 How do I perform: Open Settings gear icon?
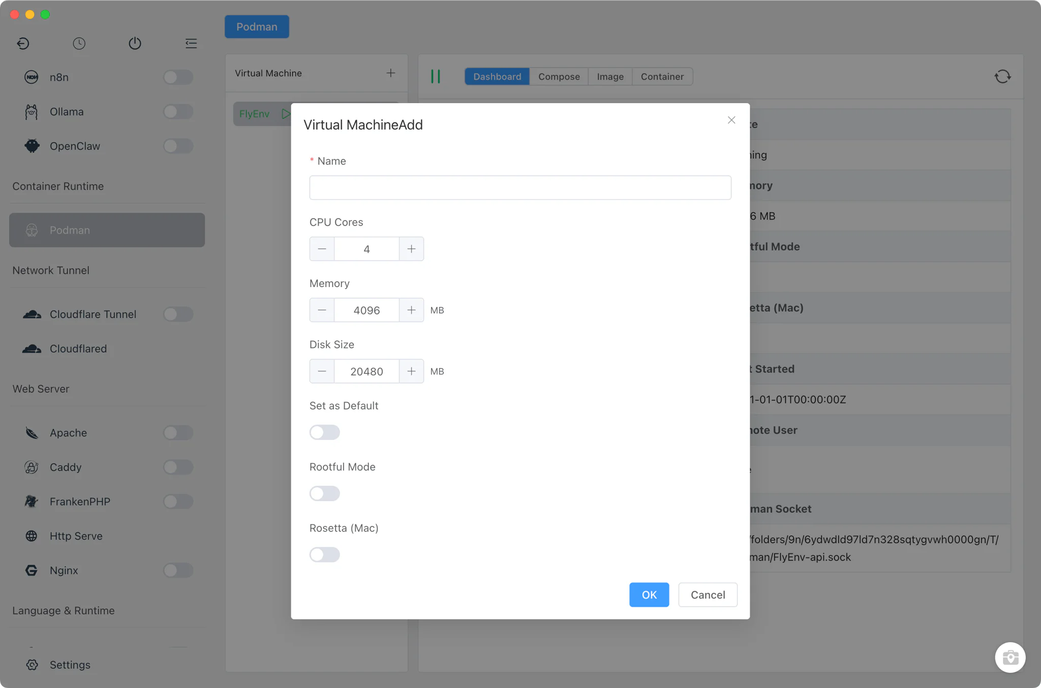(32, 665)
